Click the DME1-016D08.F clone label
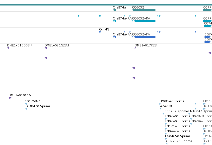Image resolution: width=212 pixels, height=145 pixels. click(20, 45)
